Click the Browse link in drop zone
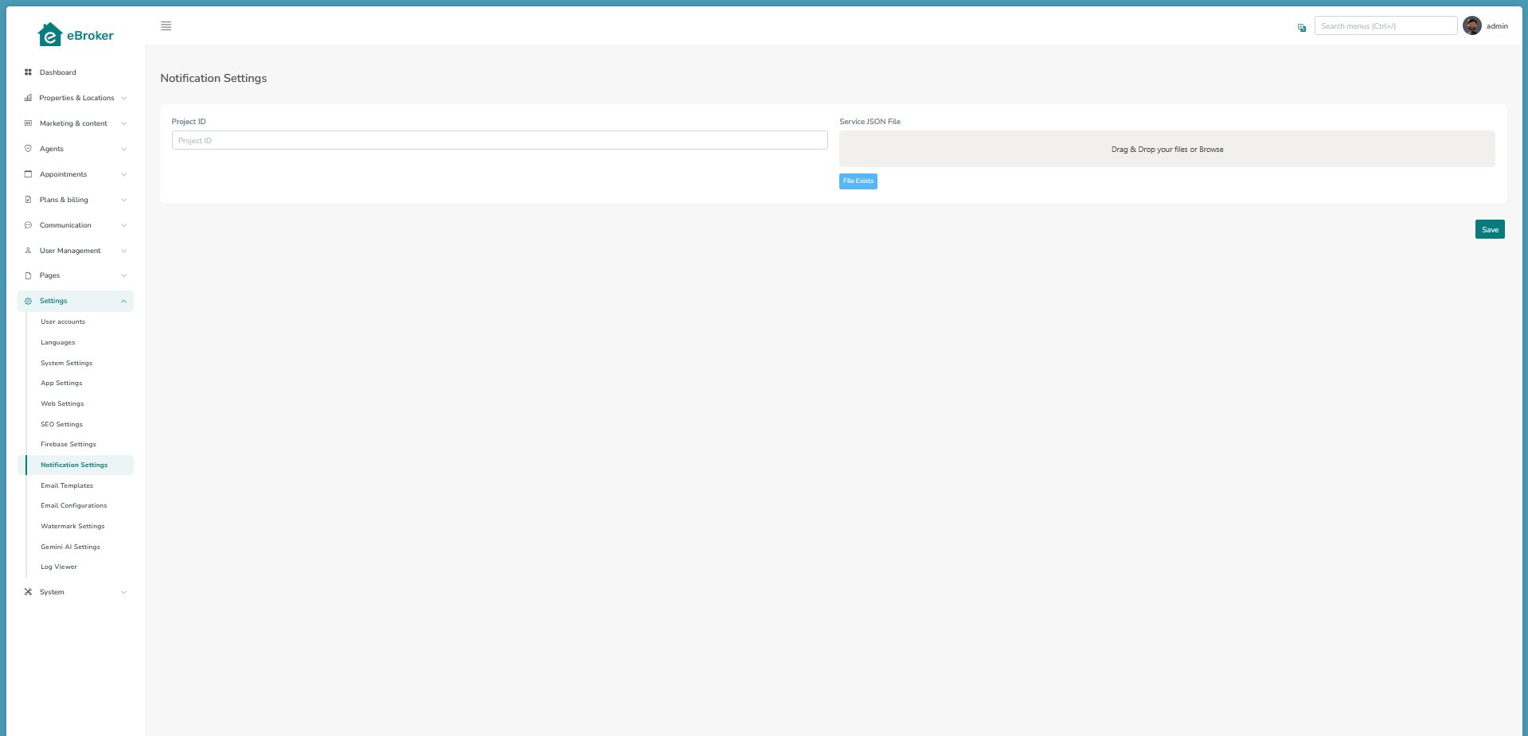This screenshot has height=736, width=1528. [x=1211, y=150]
